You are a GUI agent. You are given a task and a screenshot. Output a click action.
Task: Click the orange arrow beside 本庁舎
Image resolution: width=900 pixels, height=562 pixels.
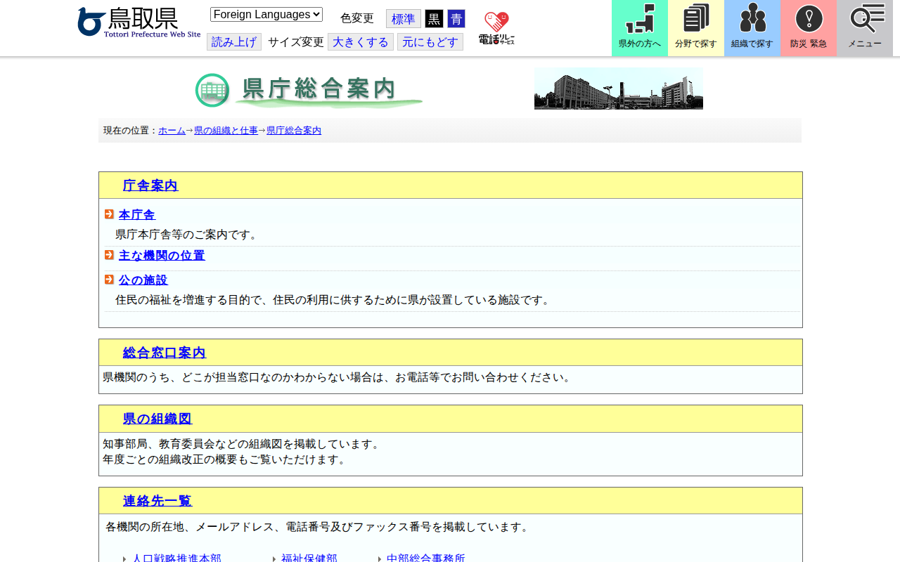(109, 214)
